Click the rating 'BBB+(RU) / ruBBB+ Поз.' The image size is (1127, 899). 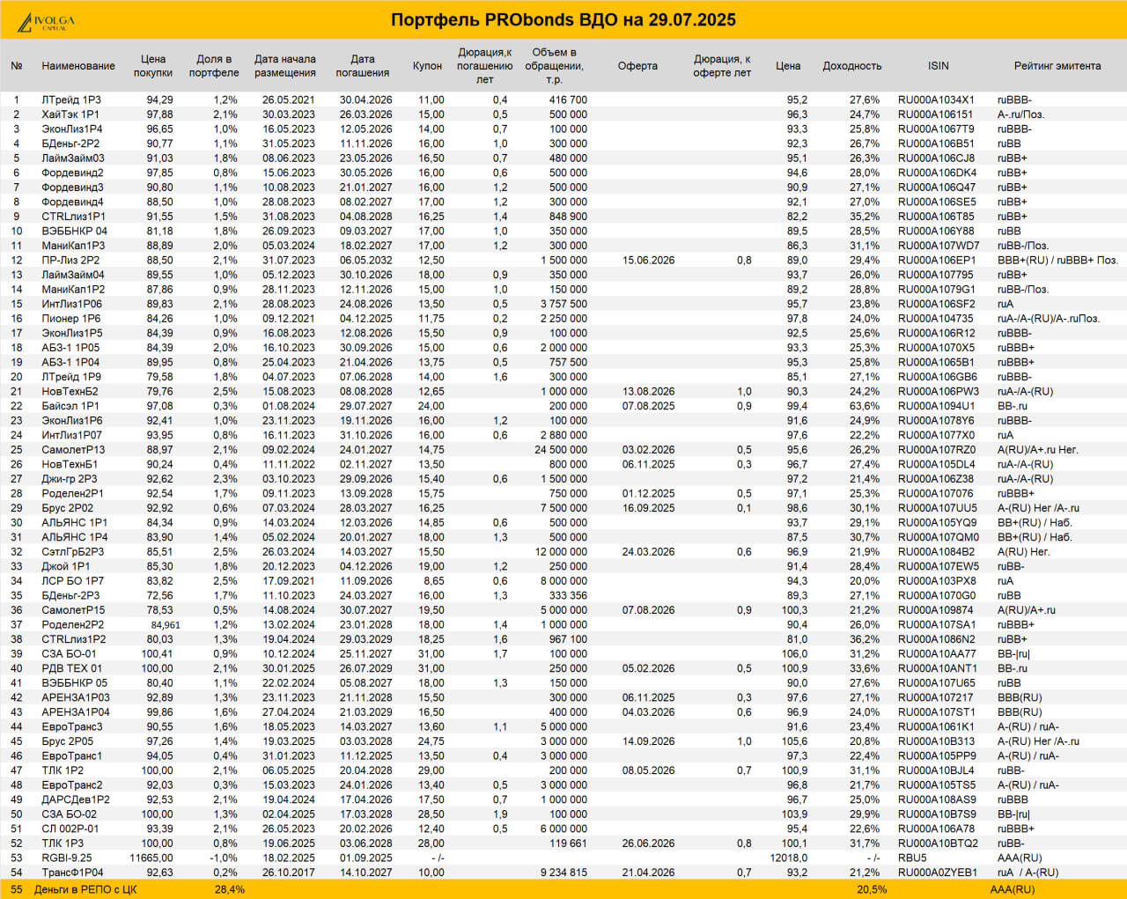pos(1057,261)
